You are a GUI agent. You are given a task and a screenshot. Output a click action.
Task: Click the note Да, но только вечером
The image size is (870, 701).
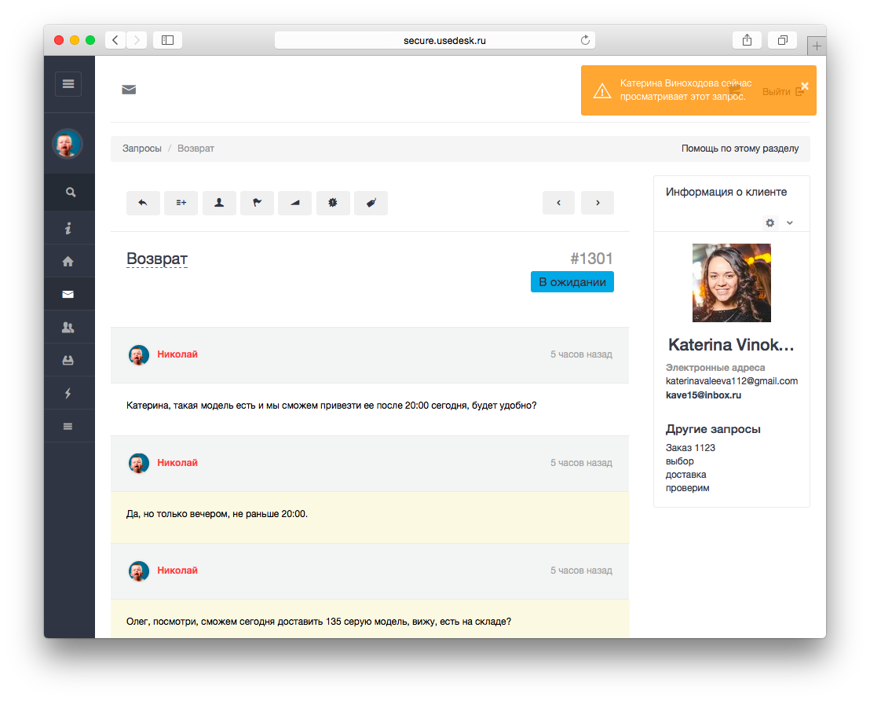(217, 514)
